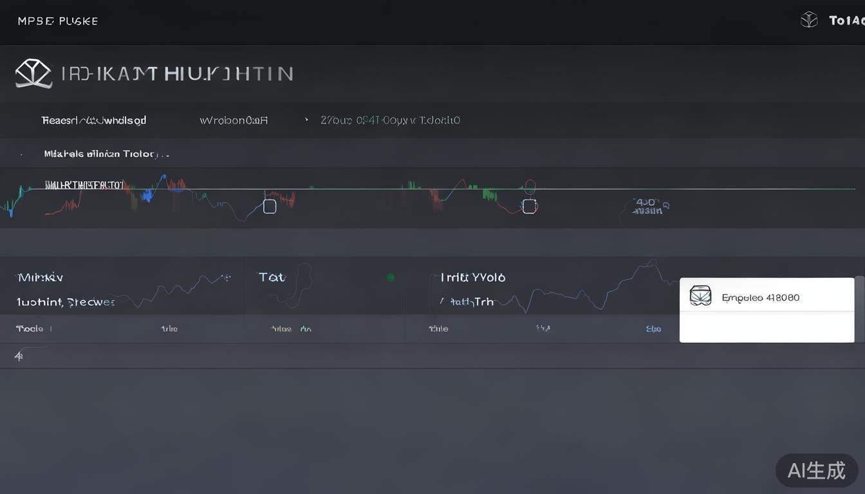Screen dimensions: 865x494
Task: Click the MPSE PUSKE title menu
Action: [x=58, y=21]
